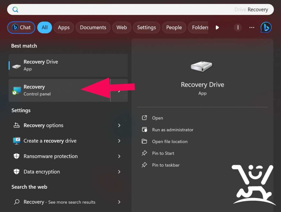Focus the Recovery search input field
This screenshot has height=212, width=281.
pyautogui.click(x=140, y=10)
